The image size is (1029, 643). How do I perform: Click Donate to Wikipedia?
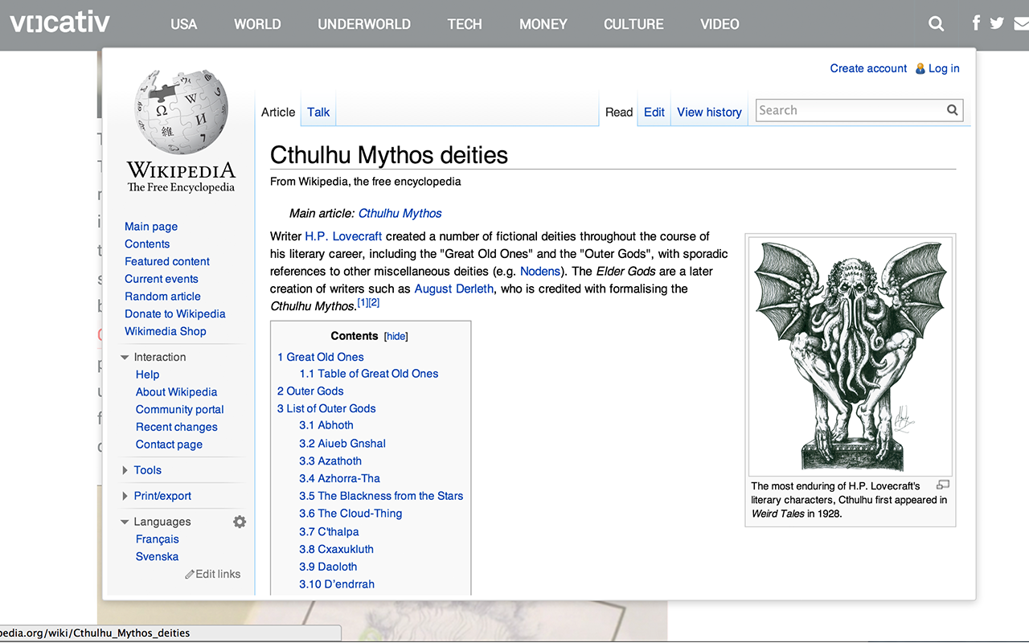coord(175,313)
